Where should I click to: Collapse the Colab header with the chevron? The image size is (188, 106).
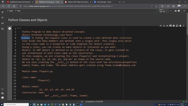click(x=184, y=11)
